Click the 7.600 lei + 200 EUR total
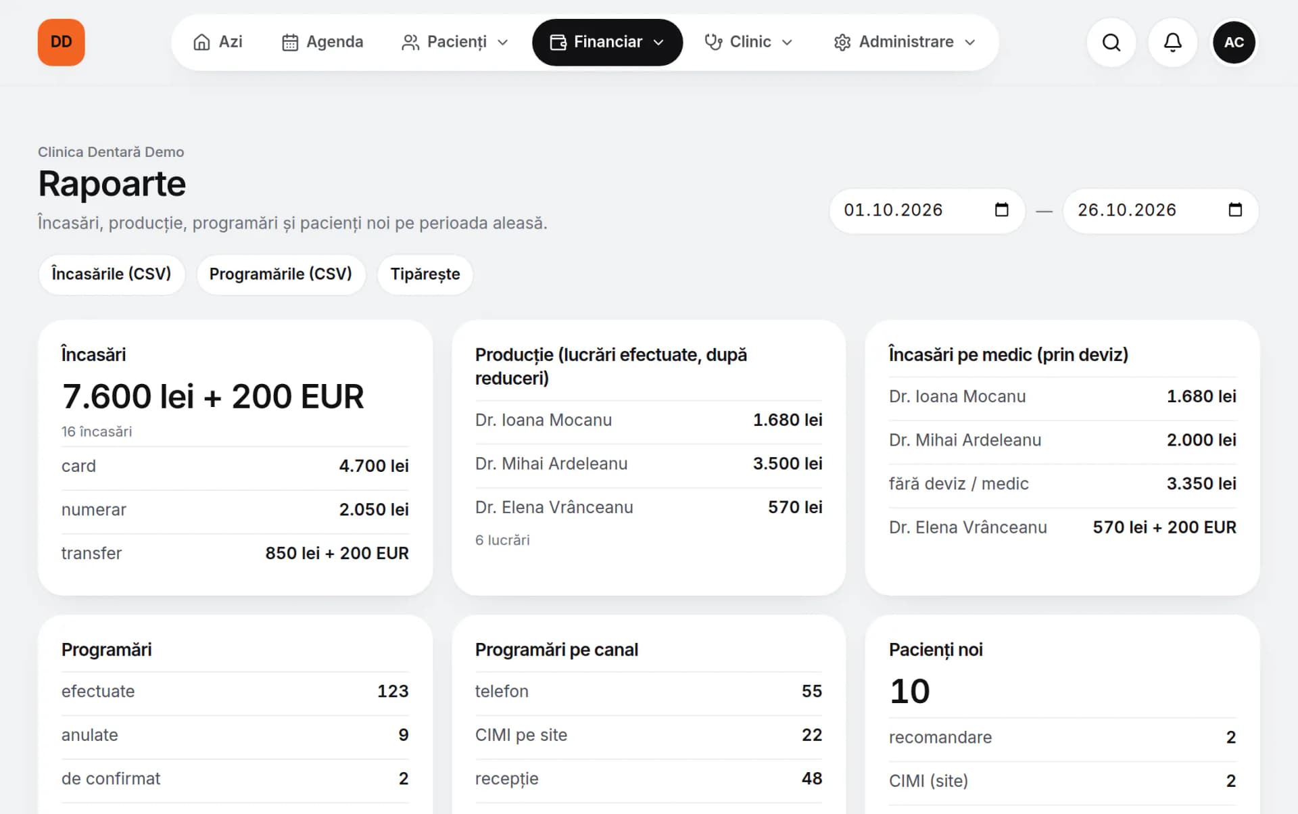1298x814 pixels. click(x=213, y=396)
